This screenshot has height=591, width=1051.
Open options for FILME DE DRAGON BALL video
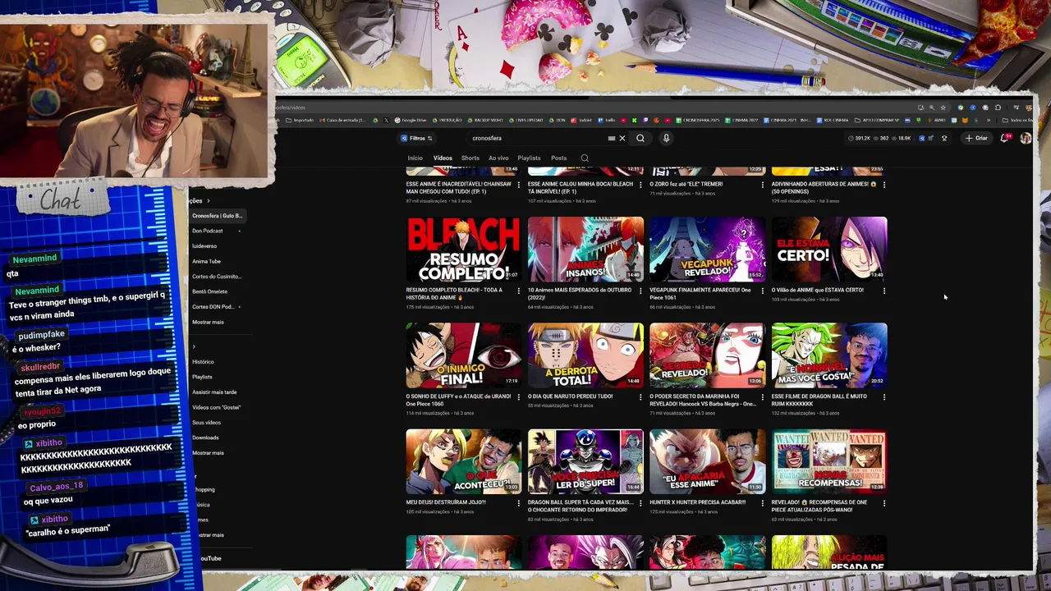(x=883, y=396)
